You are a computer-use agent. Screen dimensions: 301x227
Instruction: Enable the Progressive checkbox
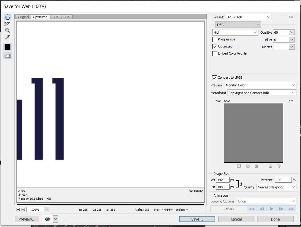pyautogui.click(x=215, y=39)
